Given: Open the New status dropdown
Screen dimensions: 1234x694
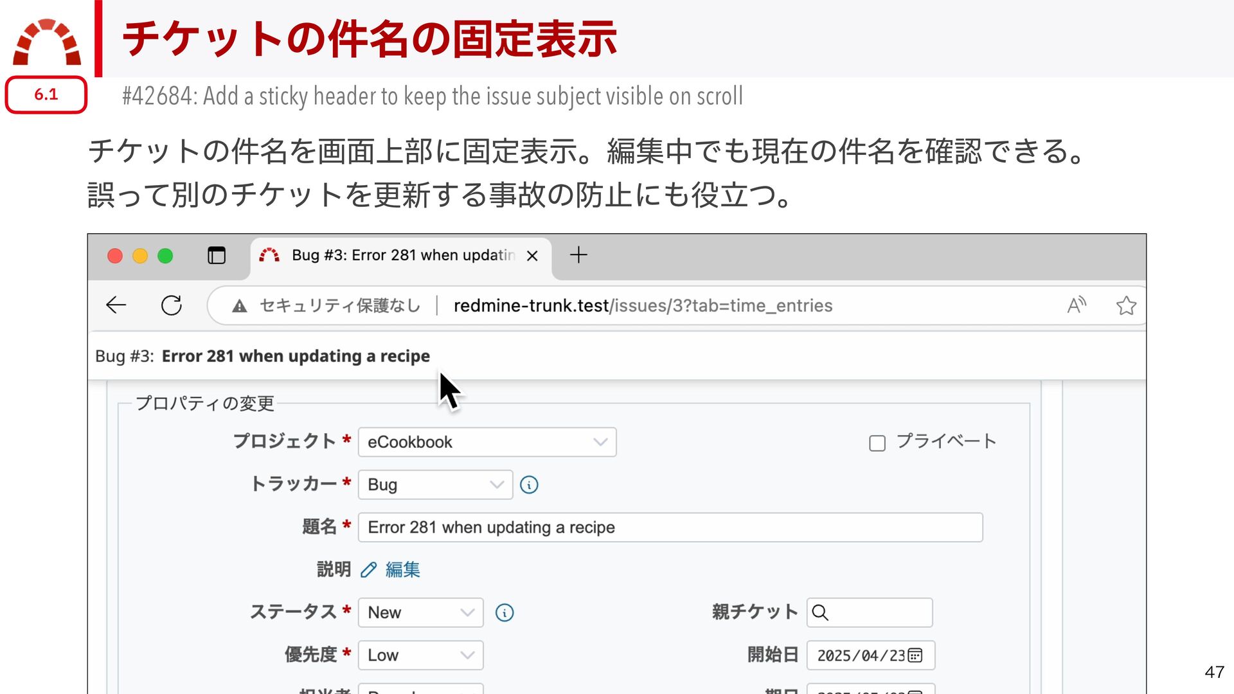Looking at the screenshot, I should (x=420, y=612).
